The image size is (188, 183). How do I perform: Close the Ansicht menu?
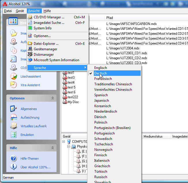(x=34, y=11)
